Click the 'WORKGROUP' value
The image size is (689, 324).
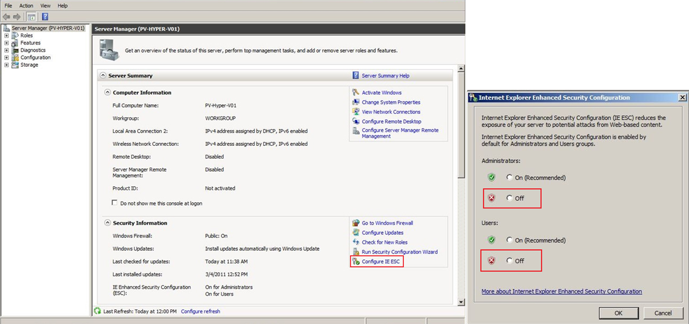click(x=220, y=118)
